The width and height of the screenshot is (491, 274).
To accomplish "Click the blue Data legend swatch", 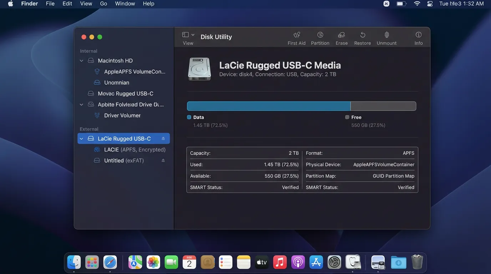I will tap(189, 117).
